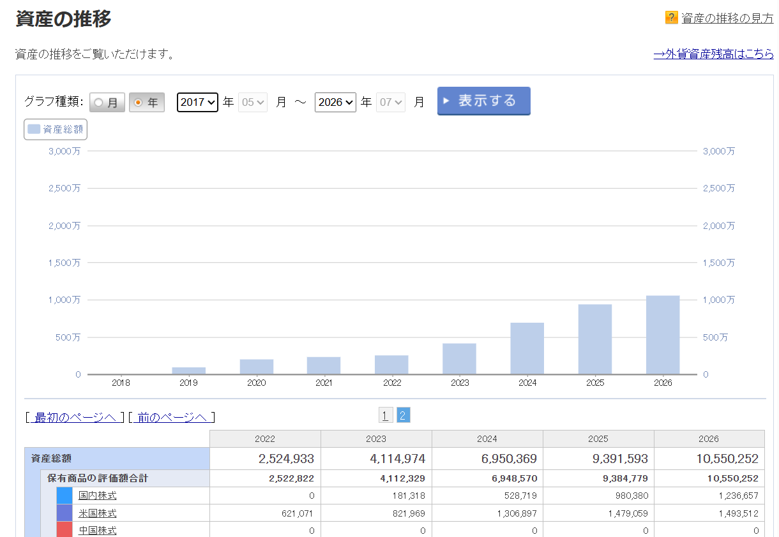Click the 2024 bar in the chart
The width and height of the screenshot is (779, 537).
527,348
